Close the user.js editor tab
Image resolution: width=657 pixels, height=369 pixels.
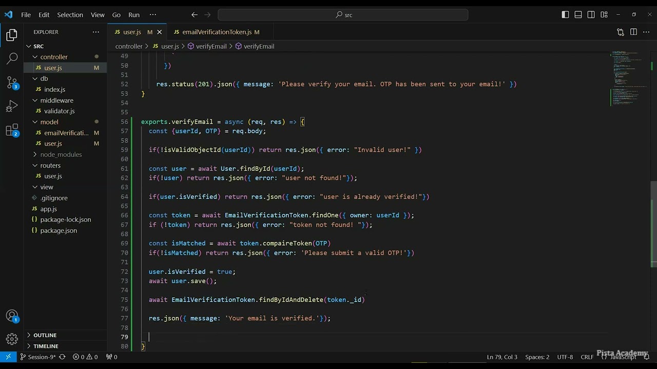159,32
